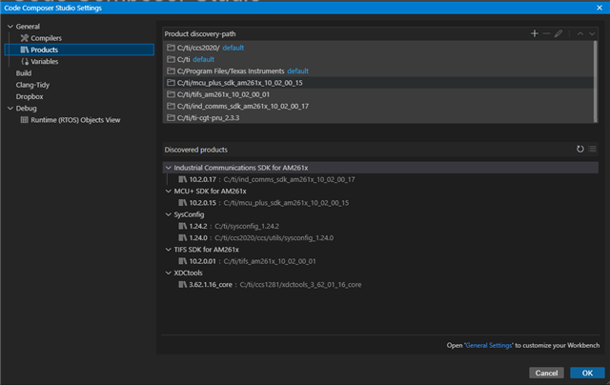Click library icon beside SysConfig 1.24.0
This screenshot has width=610, height=385.
pos(182,237)
